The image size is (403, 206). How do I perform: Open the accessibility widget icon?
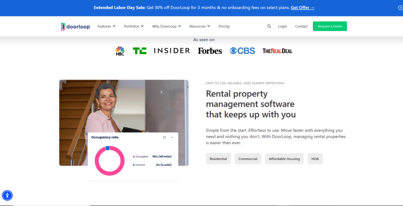pyautogui.click(x=7, y=195)
